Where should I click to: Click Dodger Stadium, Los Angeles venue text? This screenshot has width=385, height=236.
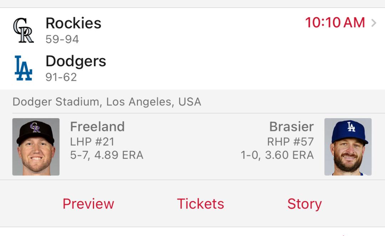[107, 102]
